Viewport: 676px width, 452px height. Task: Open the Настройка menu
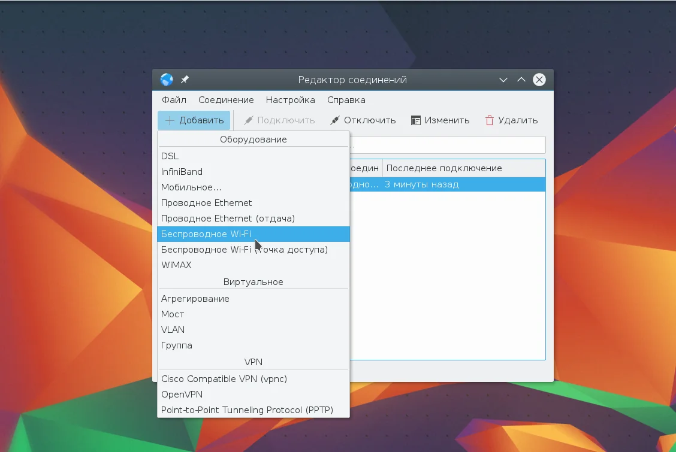[x=290, y=100]
